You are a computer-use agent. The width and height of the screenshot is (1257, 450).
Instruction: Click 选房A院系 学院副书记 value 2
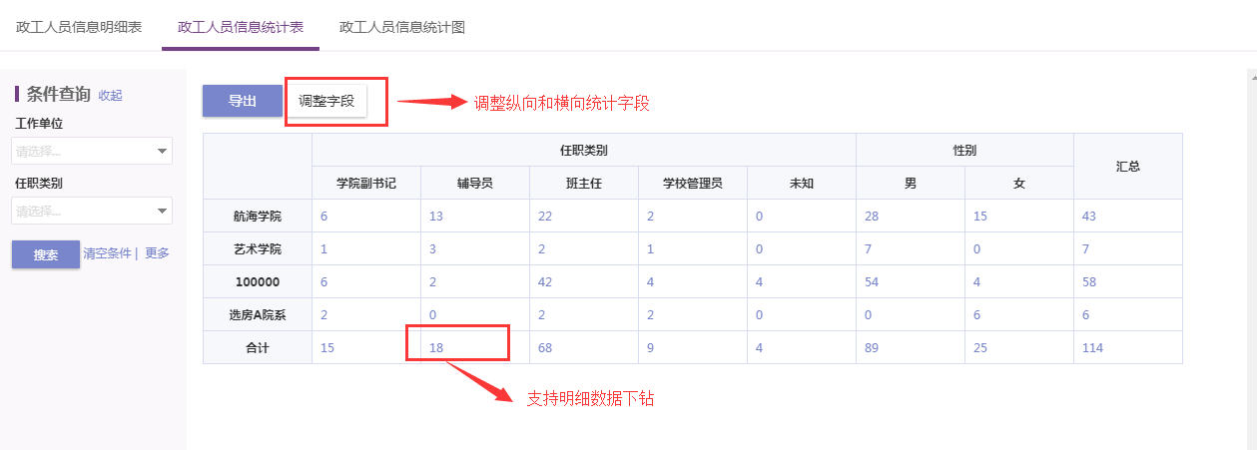click(x=323, y=315)
